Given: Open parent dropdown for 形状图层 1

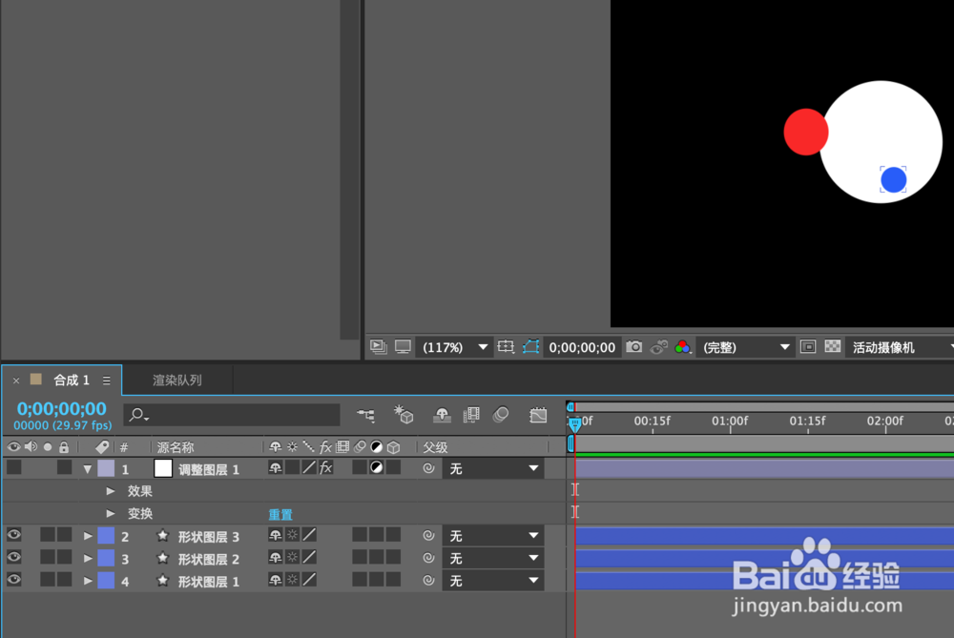Looking at the screenshot, I should tap(493, 581).
